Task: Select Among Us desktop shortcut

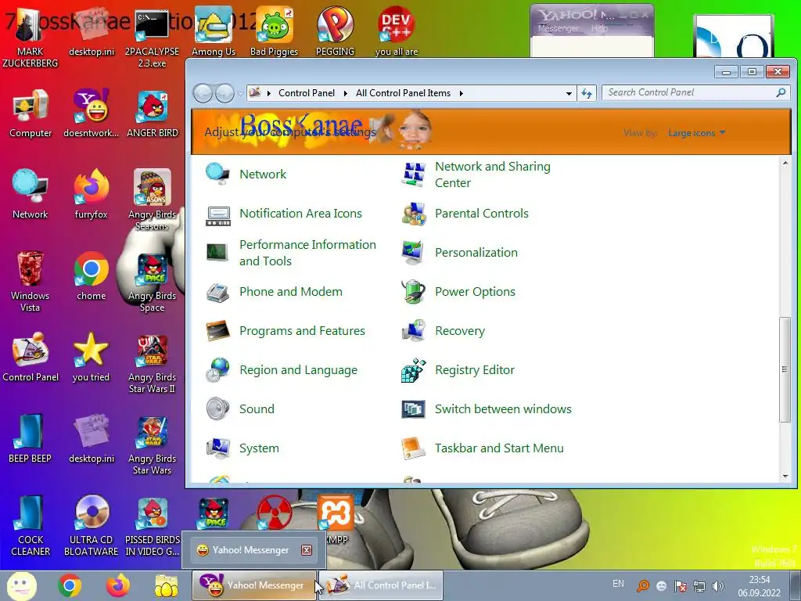Action: click(x=214, y=31)
